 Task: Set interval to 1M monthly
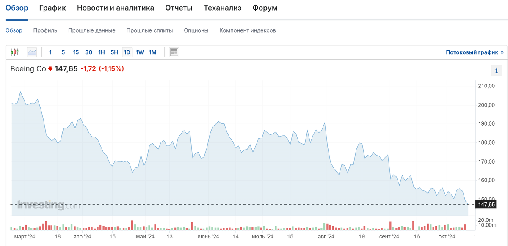[x=153, y=52]
